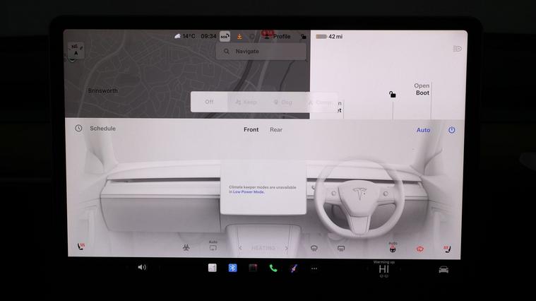Viewport: 536px width, 301px height.
Task: Open the Profile menu in status bar
Action: [x=278, y=36]
